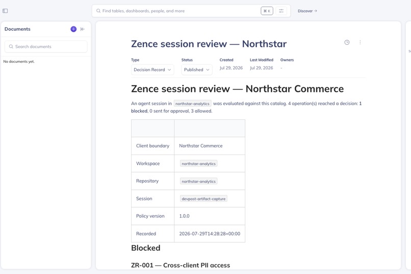Open the Discover link
Viewport: 411px width, 274px height.
click(x=307, y=11)
